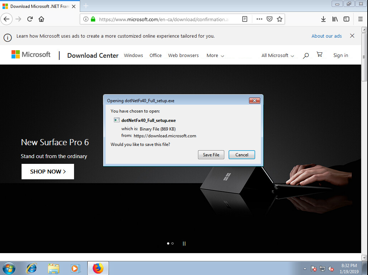Open Windows Media Player in taskbar
368x275 pixels.
click(75, 268)
